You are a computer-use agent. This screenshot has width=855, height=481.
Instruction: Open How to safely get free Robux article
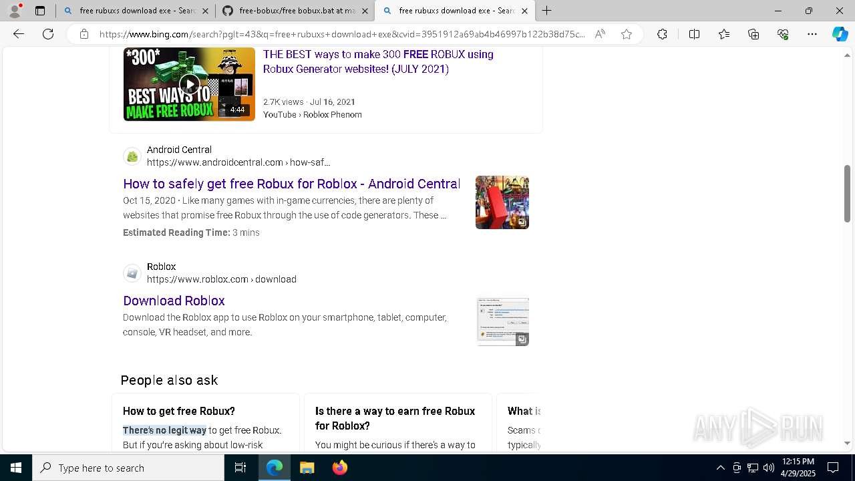tap(291, 184)
